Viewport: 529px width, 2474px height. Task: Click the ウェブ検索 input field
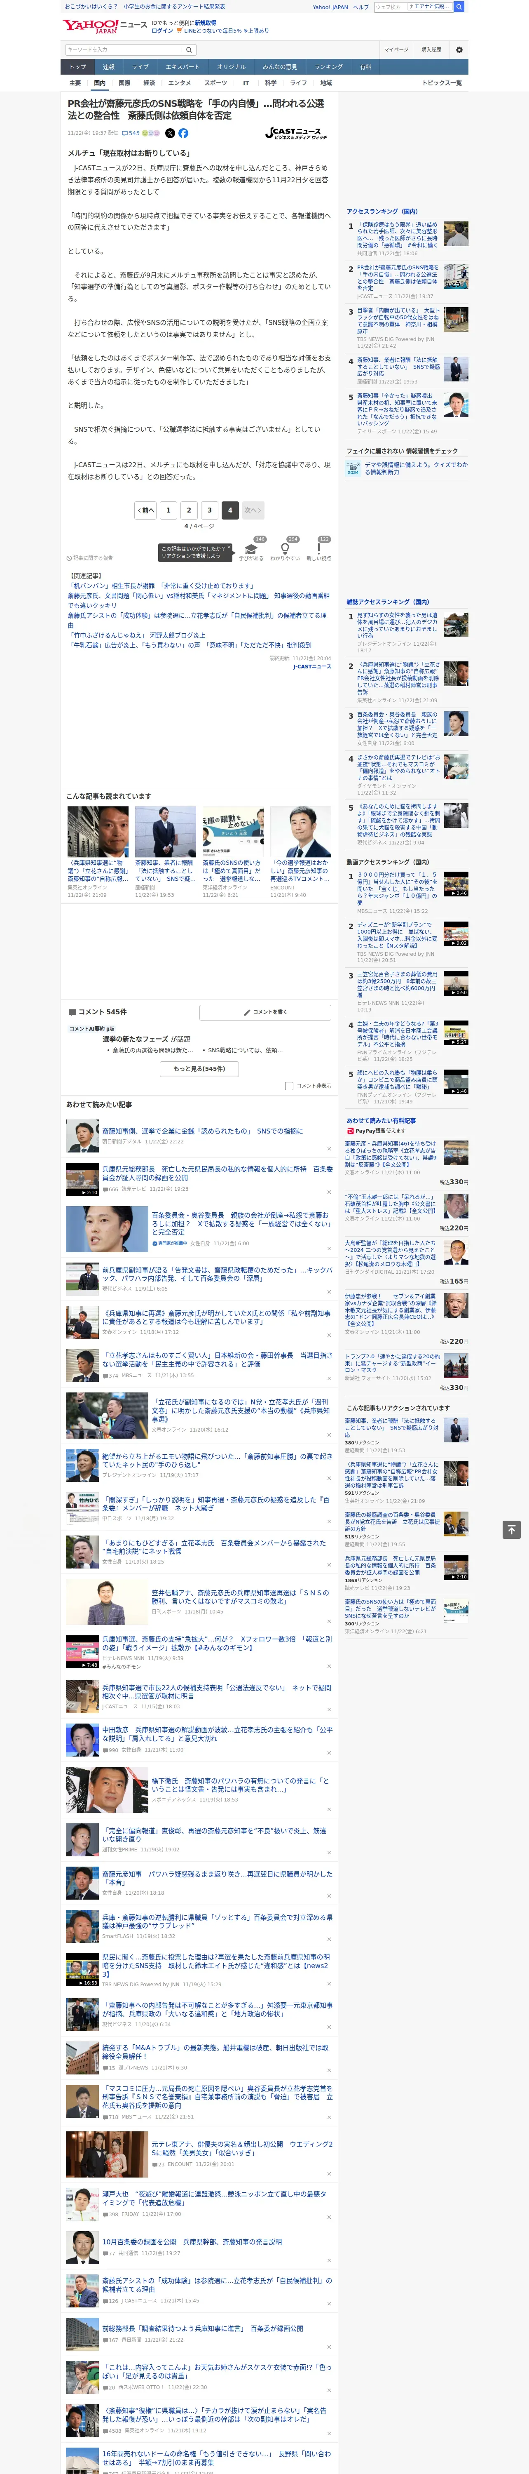point(391,7)
